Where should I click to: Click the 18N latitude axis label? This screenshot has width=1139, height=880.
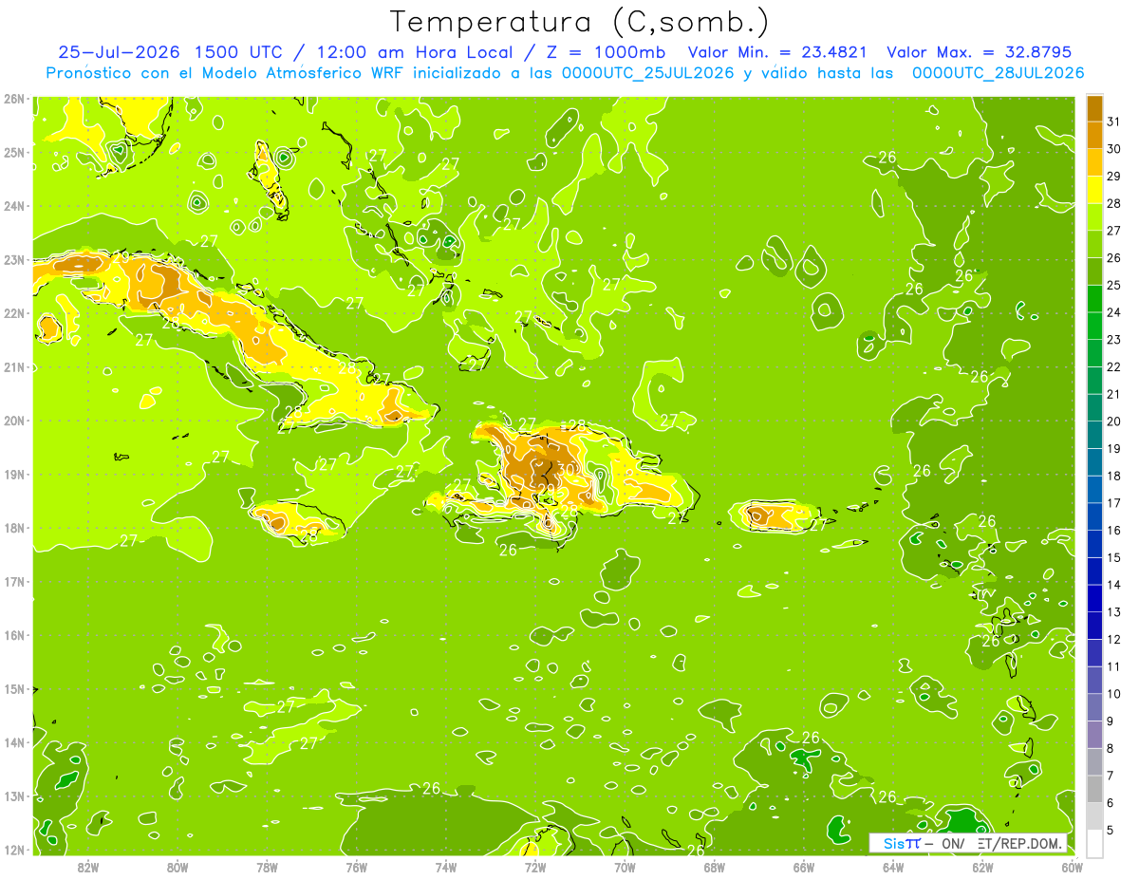[x=14, y=528]
